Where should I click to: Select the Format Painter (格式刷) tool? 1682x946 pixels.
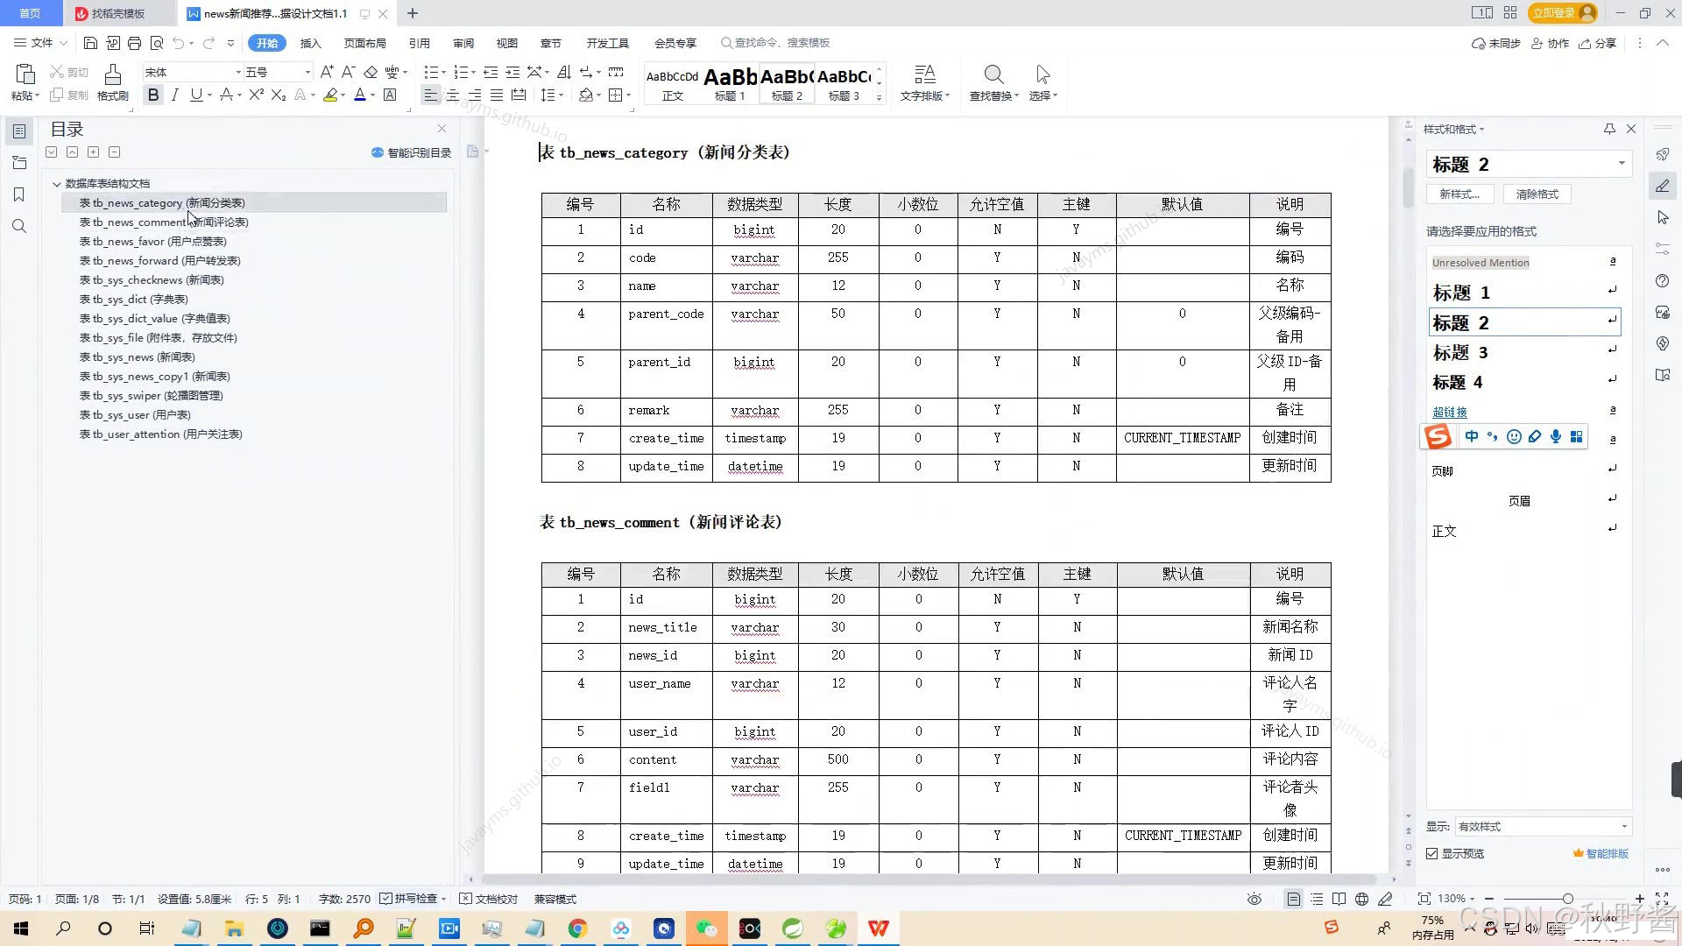[x=112, y=81]
